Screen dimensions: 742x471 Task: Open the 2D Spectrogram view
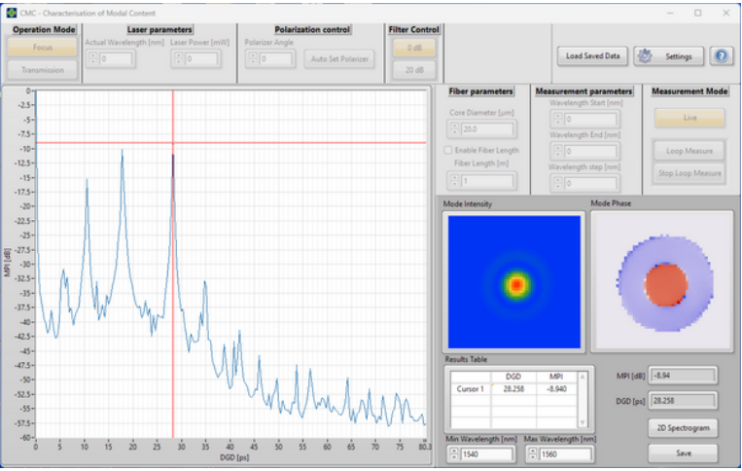683,427
